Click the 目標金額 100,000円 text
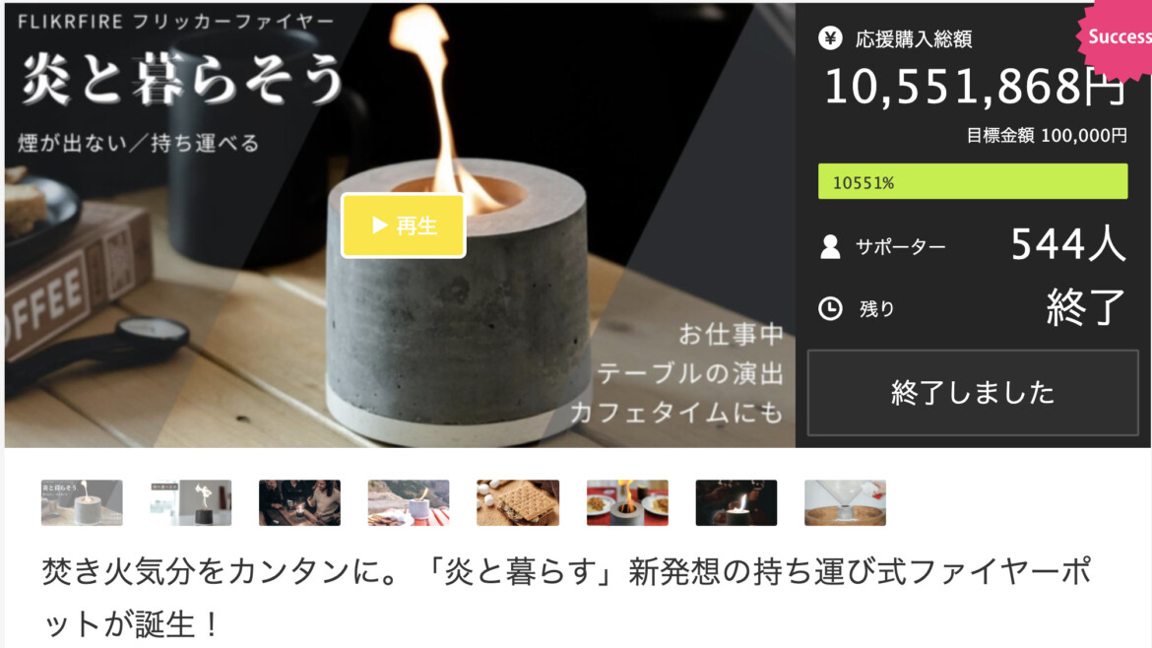1152x648 pixels. pyautogui.click(x=1047, y=135)
